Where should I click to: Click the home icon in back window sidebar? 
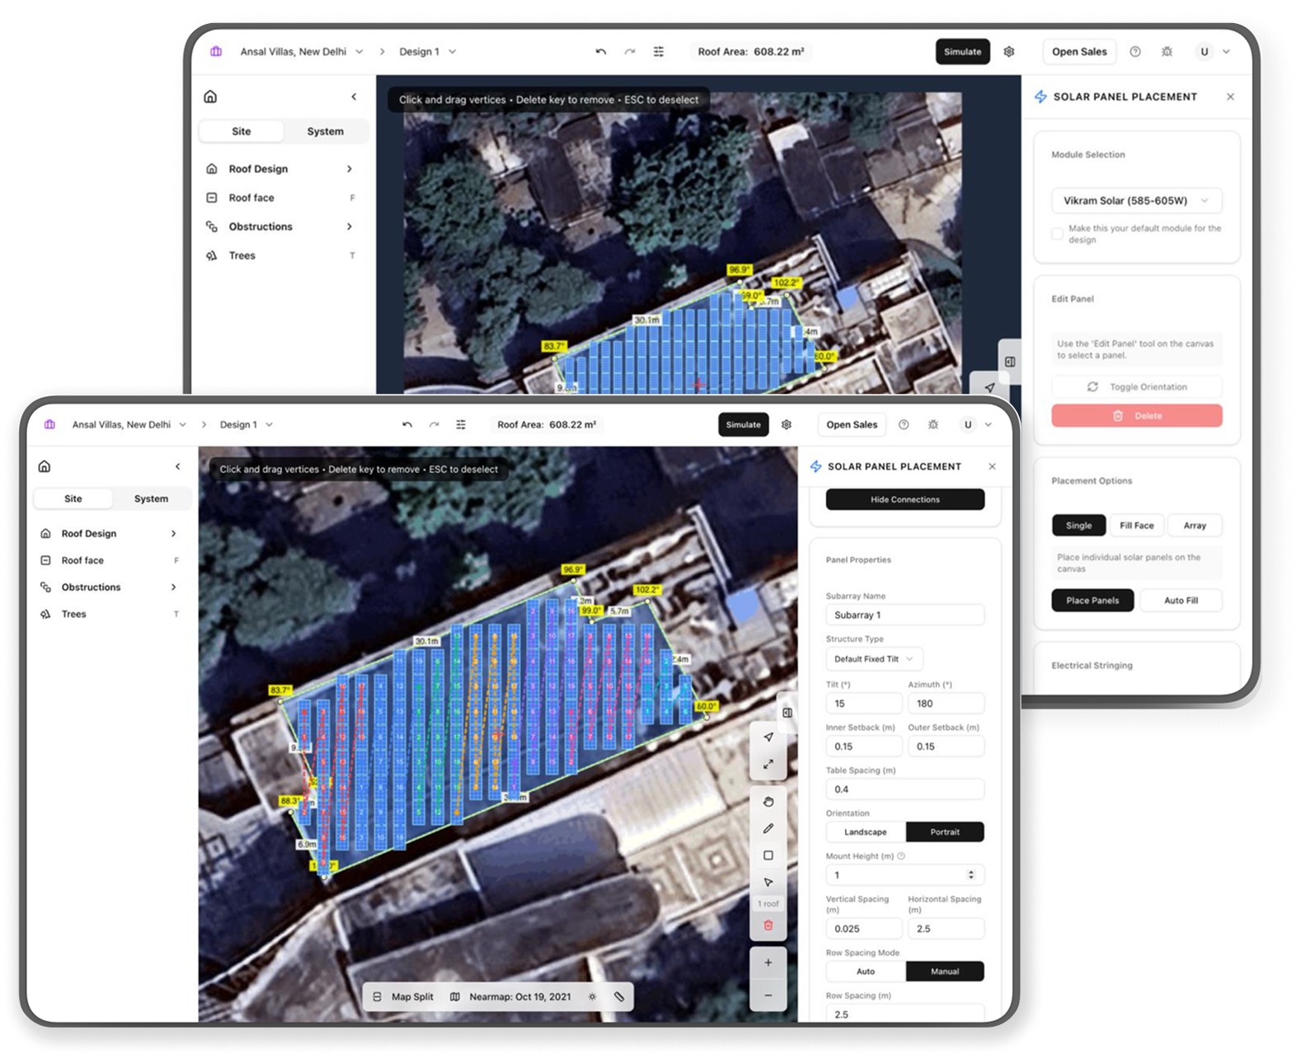211,96
